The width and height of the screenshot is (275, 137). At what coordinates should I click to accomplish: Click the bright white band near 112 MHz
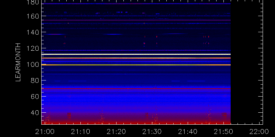click(136, 54)
